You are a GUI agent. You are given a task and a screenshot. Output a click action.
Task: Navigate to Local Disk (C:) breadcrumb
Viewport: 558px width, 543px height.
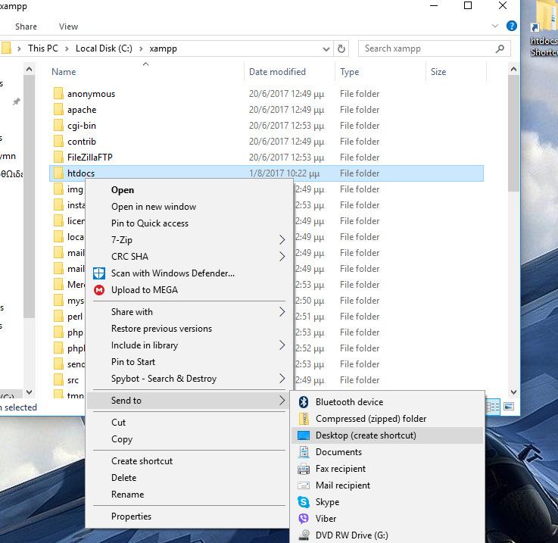[104, 48]
